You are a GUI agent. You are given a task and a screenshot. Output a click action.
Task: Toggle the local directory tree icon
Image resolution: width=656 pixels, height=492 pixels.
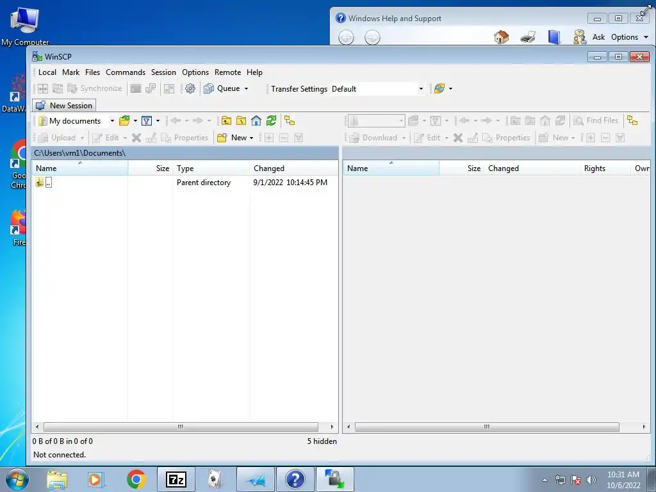coord(290,121)
